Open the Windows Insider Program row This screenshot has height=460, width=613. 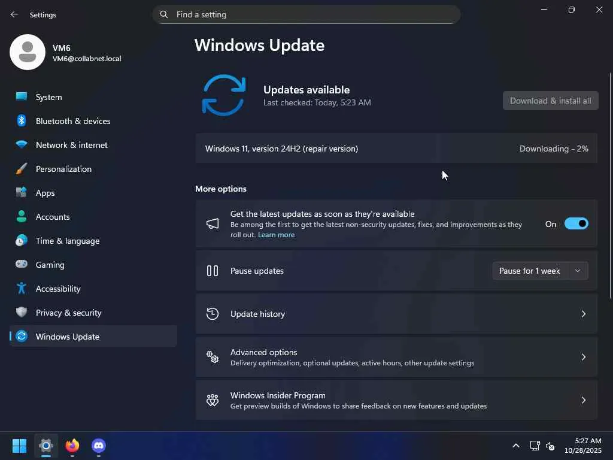pos(396,400)
